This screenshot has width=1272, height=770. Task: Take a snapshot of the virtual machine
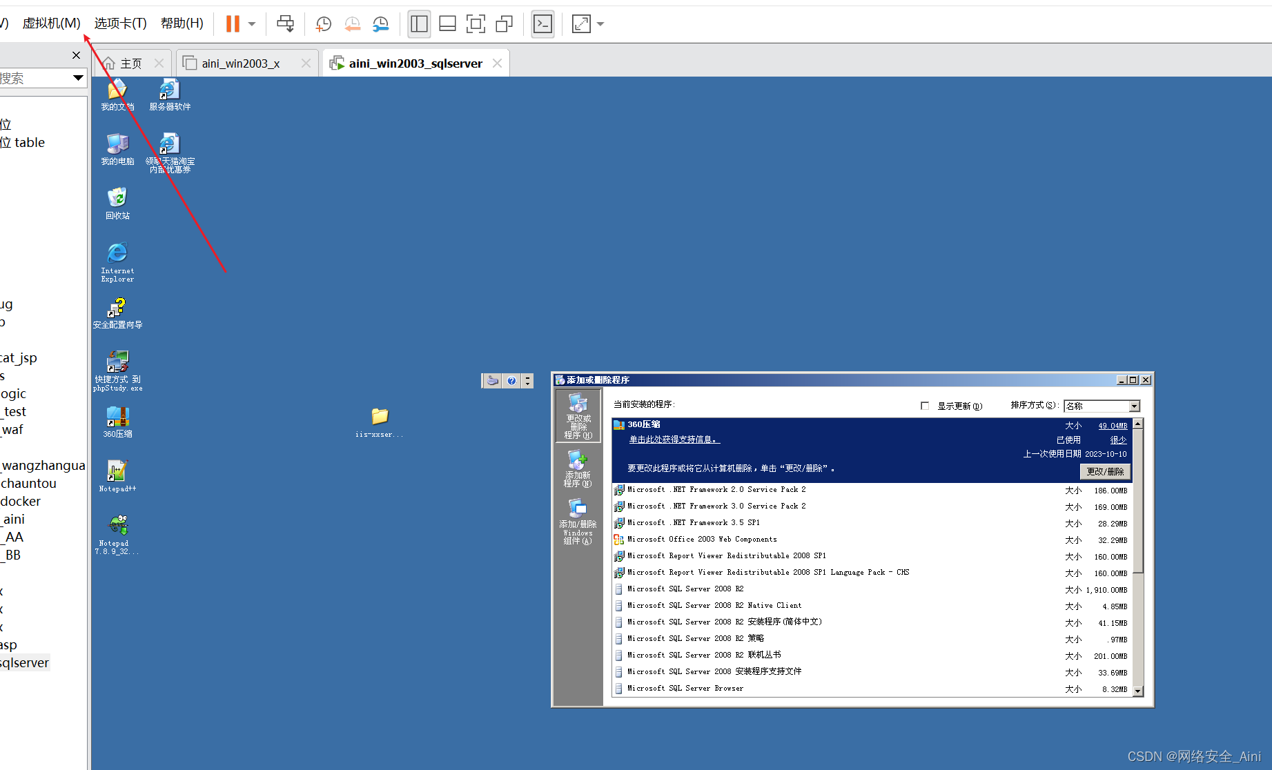tap(323, 24)
